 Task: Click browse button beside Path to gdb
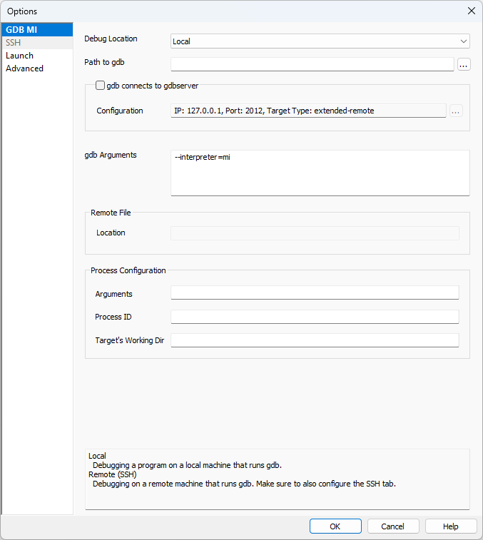[x=464, y=65]
